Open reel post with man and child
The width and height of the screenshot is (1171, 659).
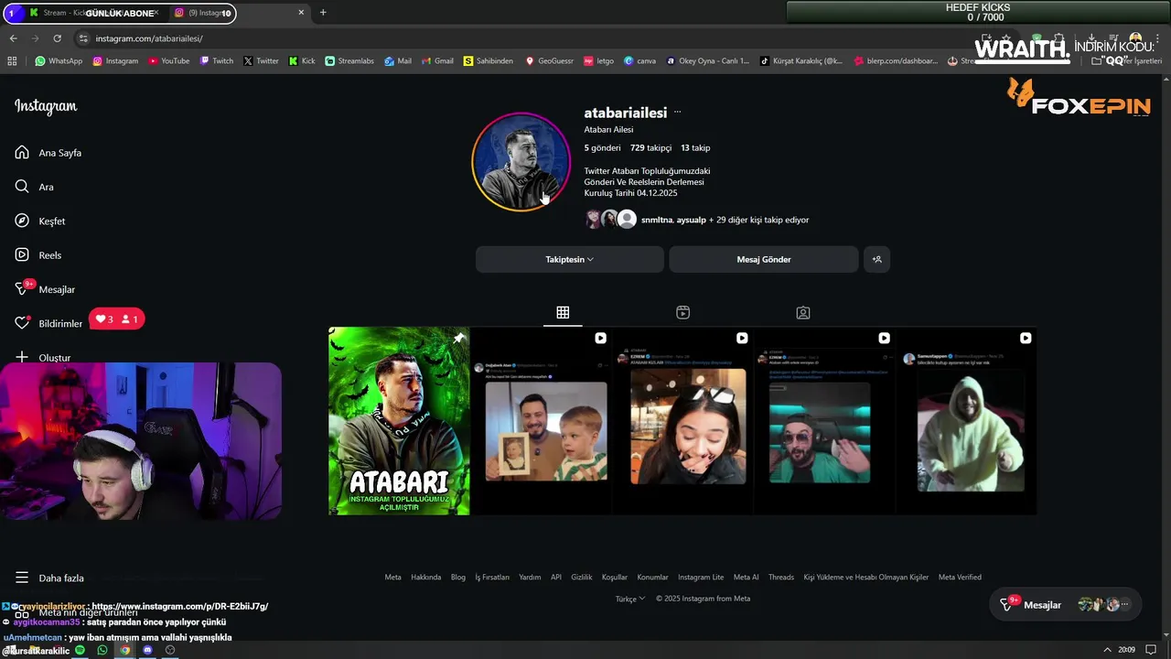coord(541,421)
